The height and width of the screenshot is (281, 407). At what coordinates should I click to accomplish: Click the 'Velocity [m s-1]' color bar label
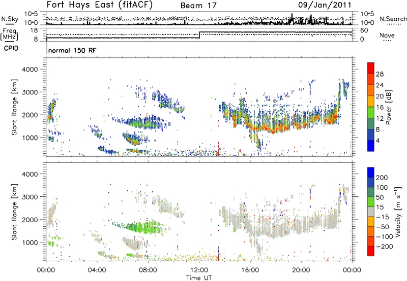(398, 212)
